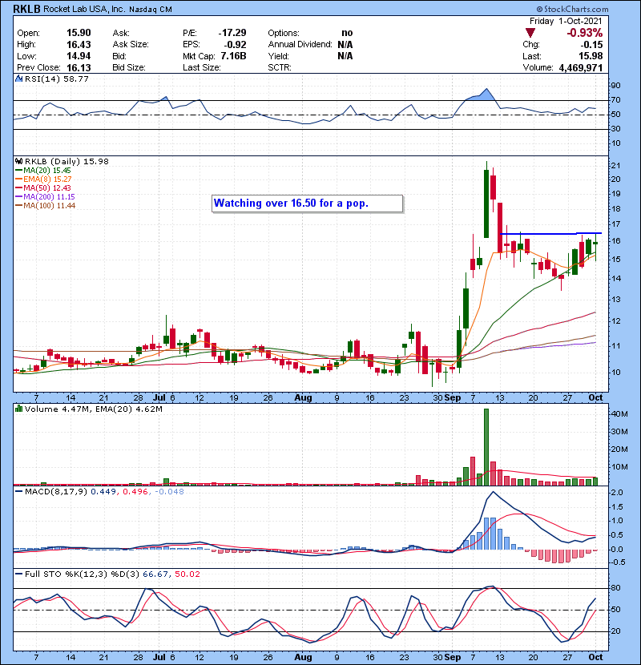Click the Low price 14.94

pos(79,56)
